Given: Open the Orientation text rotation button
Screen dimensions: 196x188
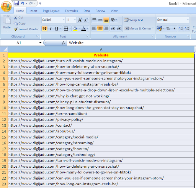Looking at the screenshot, I should pos(114,20).
